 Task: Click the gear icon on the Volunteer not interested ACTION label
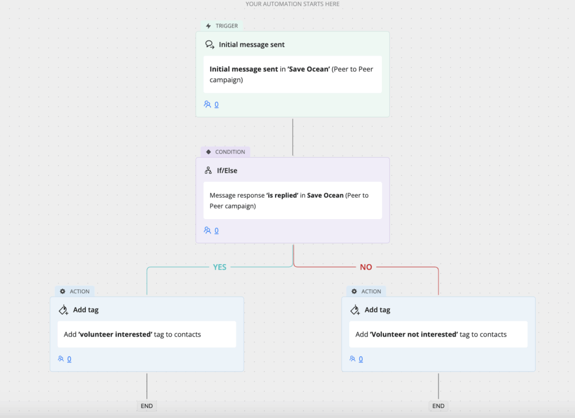[x=354, y=292]
